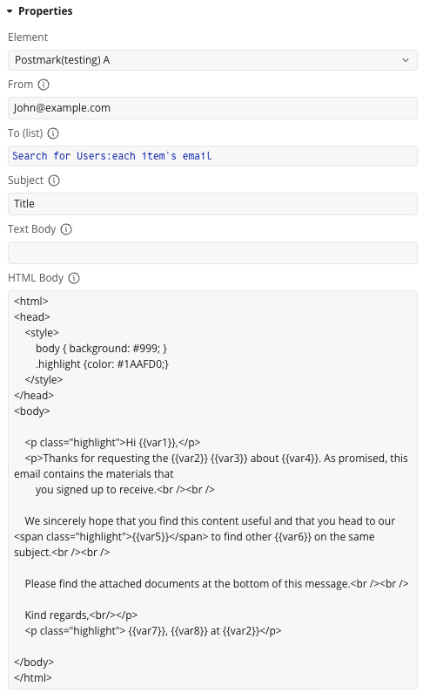Click the Kind regards line in HTML Body

click(81, 615)
